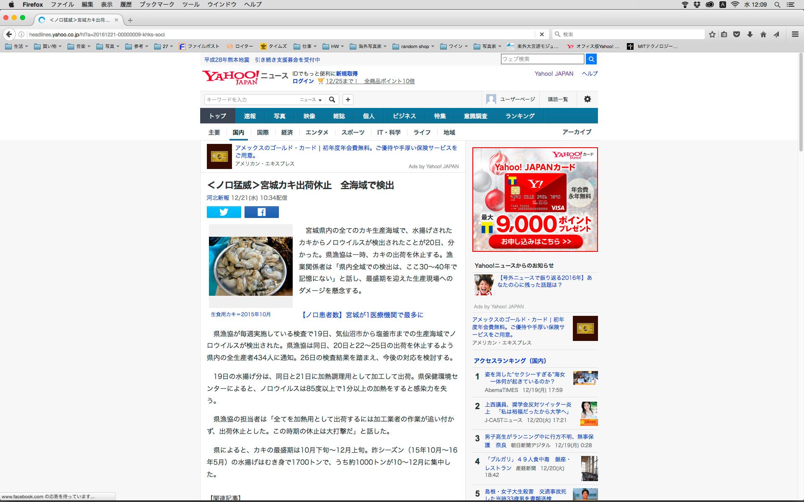This screenshot has width=804, height=502.
Task: Select the 経済 category tab
Action: point(287,132)
